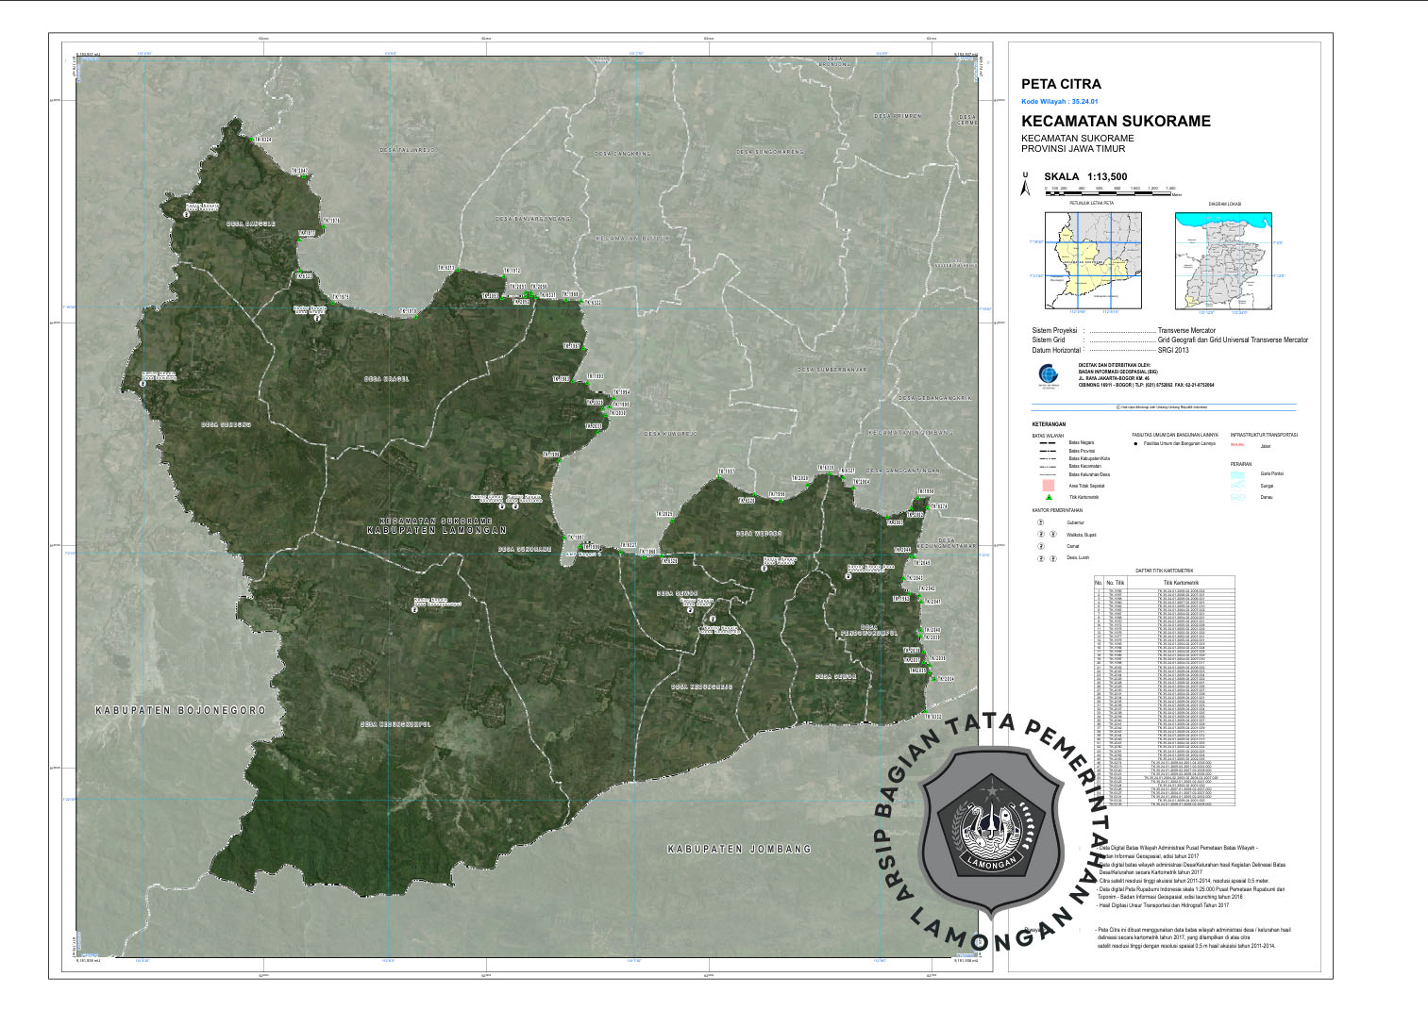Viewport: 1428px width, 1010px height.
Task: Click the black Fasilitas Umum dot symbol
Action: pyautogui.click(x=1135, y=443)
